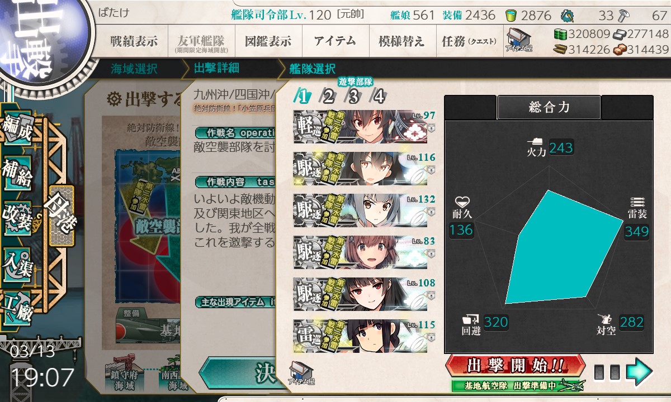This screenshot has width=671, height=402.
Task: Select the Lv.132 destroyer ship banner
Action: coord(360,210)
